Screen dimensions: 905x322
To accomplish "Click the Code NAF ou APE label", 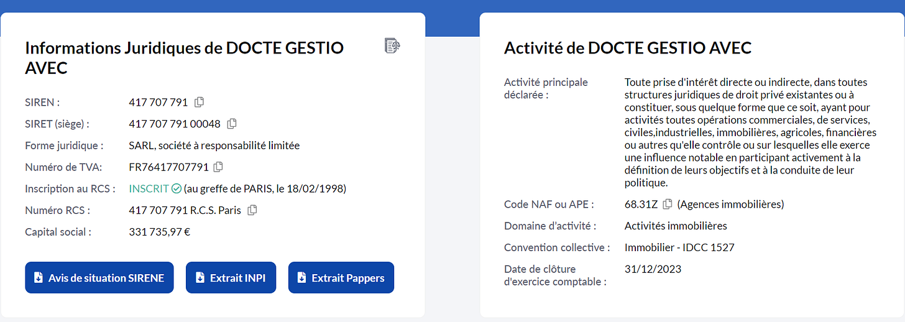I will (x=549, y=204).
